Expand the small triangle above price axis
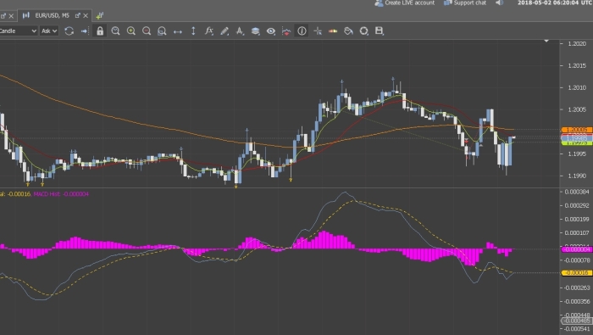The height and width of the screenshot is (335, 593). coord(546,41)
